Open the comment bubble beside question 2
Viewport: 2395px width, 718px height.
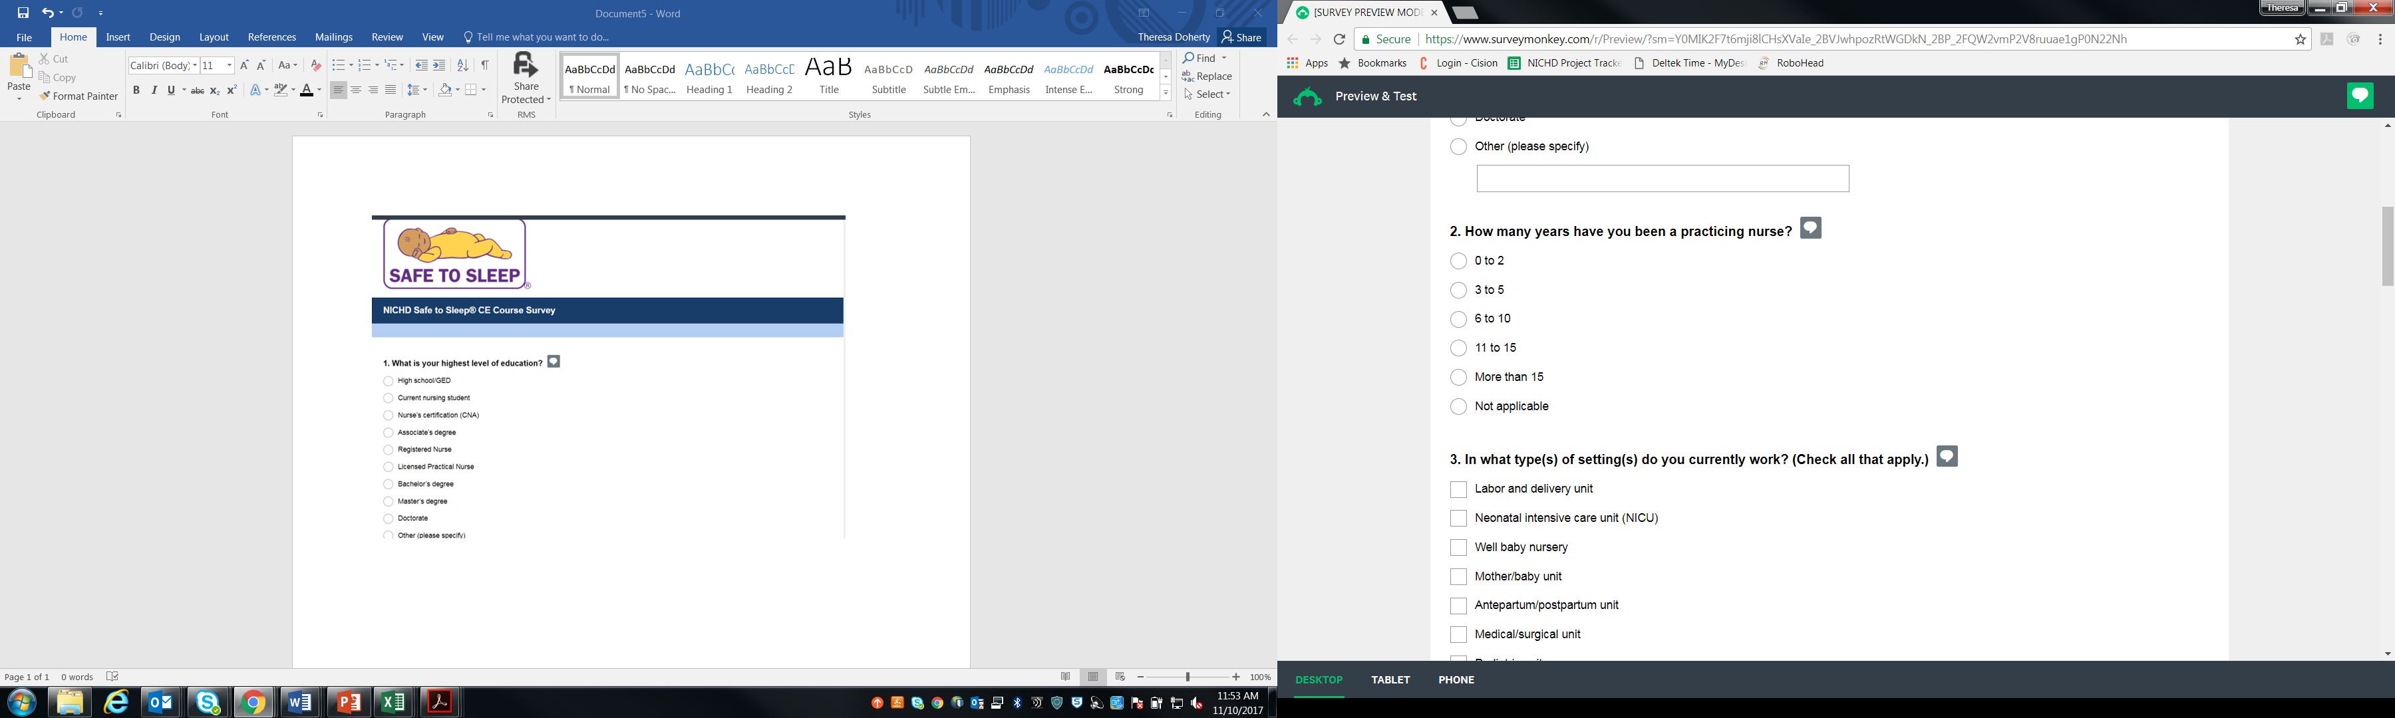coord(1810,229)
